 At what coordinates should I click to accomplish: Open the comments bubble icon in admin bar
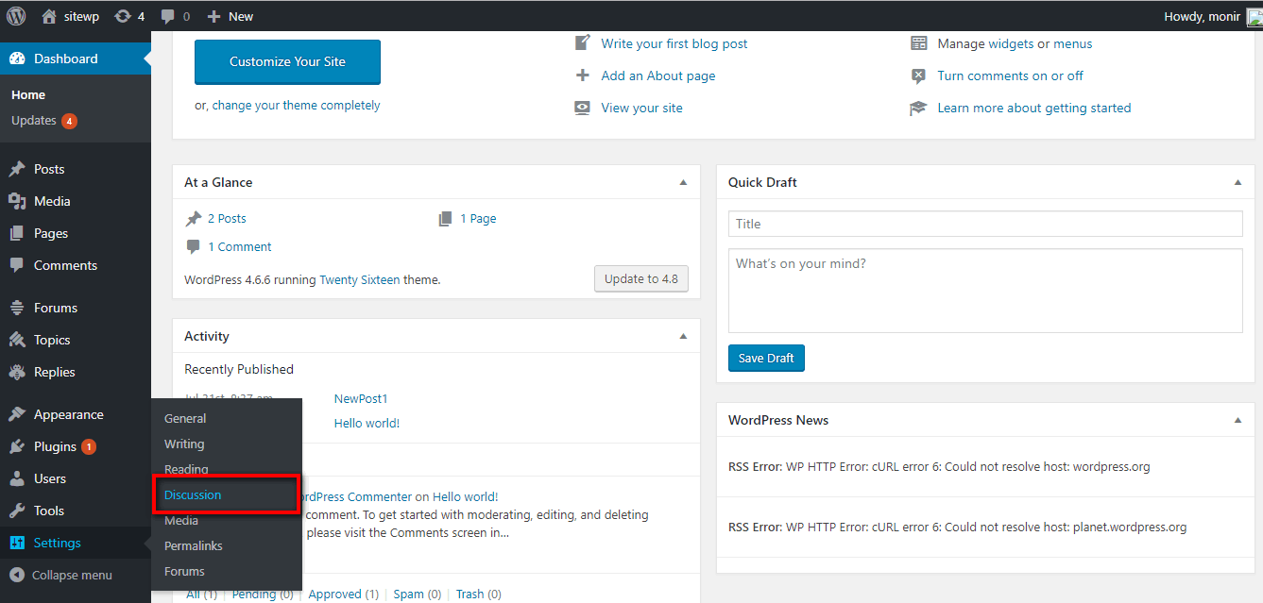point(168,16)
